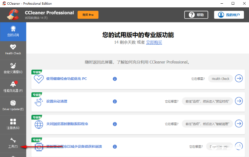The height and width of the screenshot is (157, 249).
Task: Open 我的帐户 account button
Action: pos(229,15)
